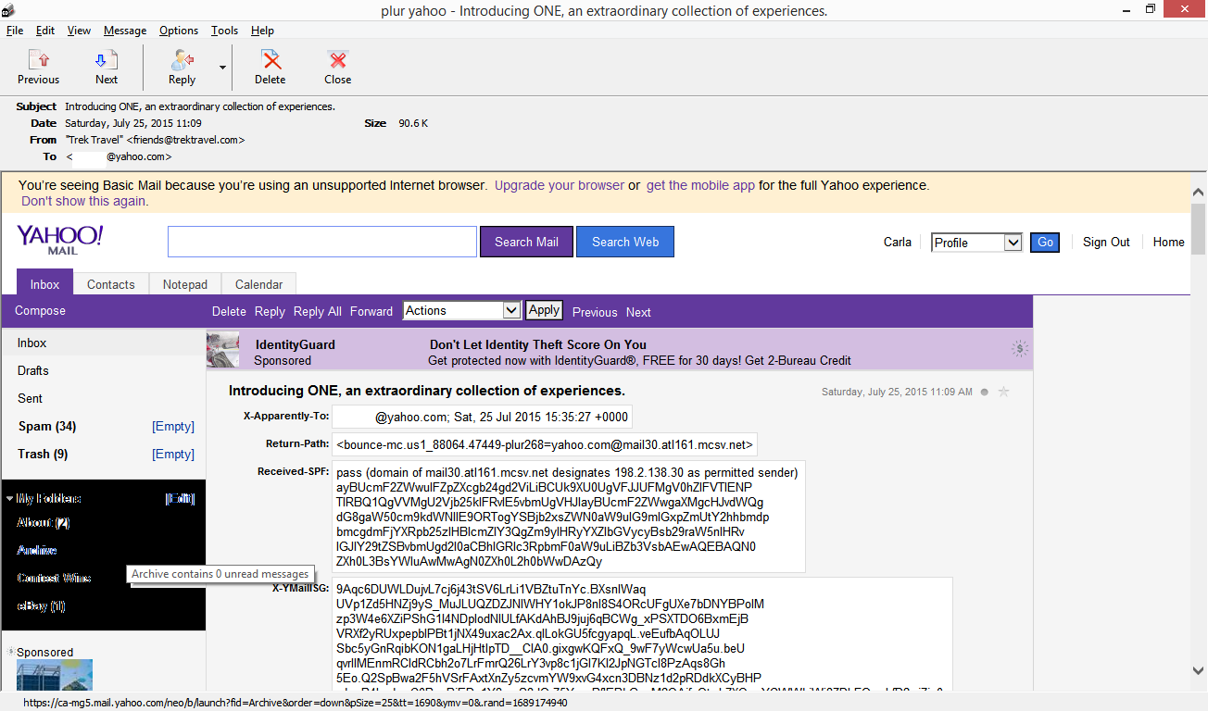
Task: Click the Reply All link
Action: coord(318,312)
